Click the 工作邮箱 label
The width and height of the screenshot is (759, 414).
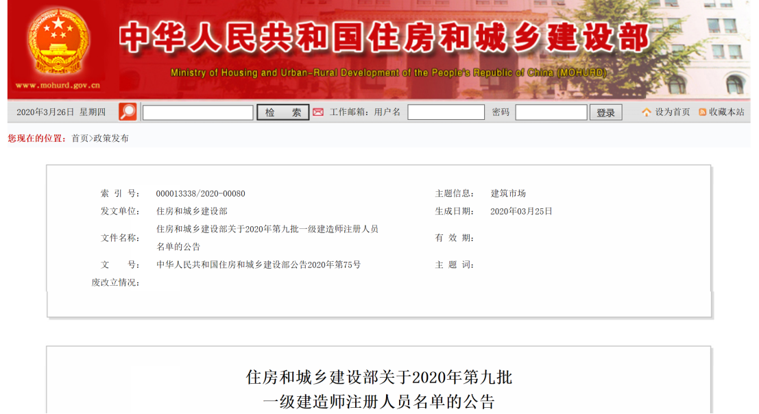pos(348,112)
